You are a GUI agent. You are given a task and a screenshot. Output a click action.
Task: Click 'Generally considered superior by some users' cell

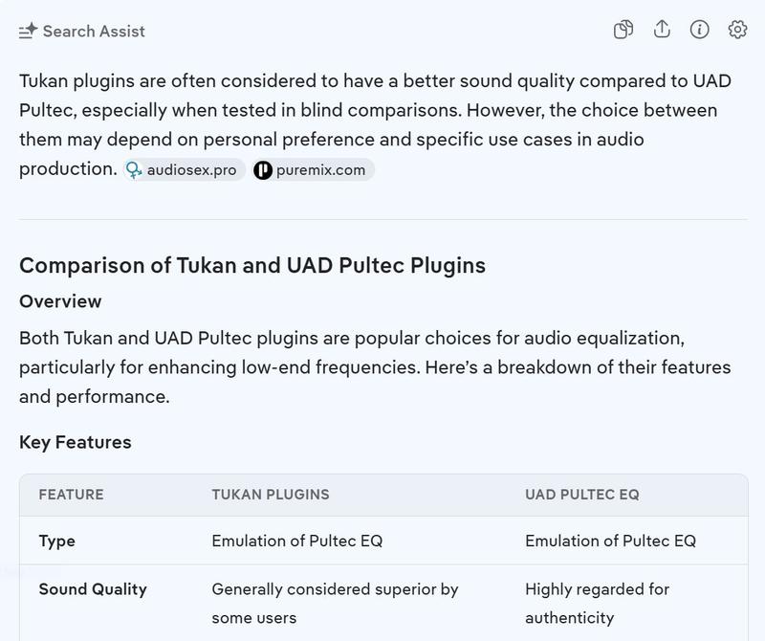click(335, 603)
